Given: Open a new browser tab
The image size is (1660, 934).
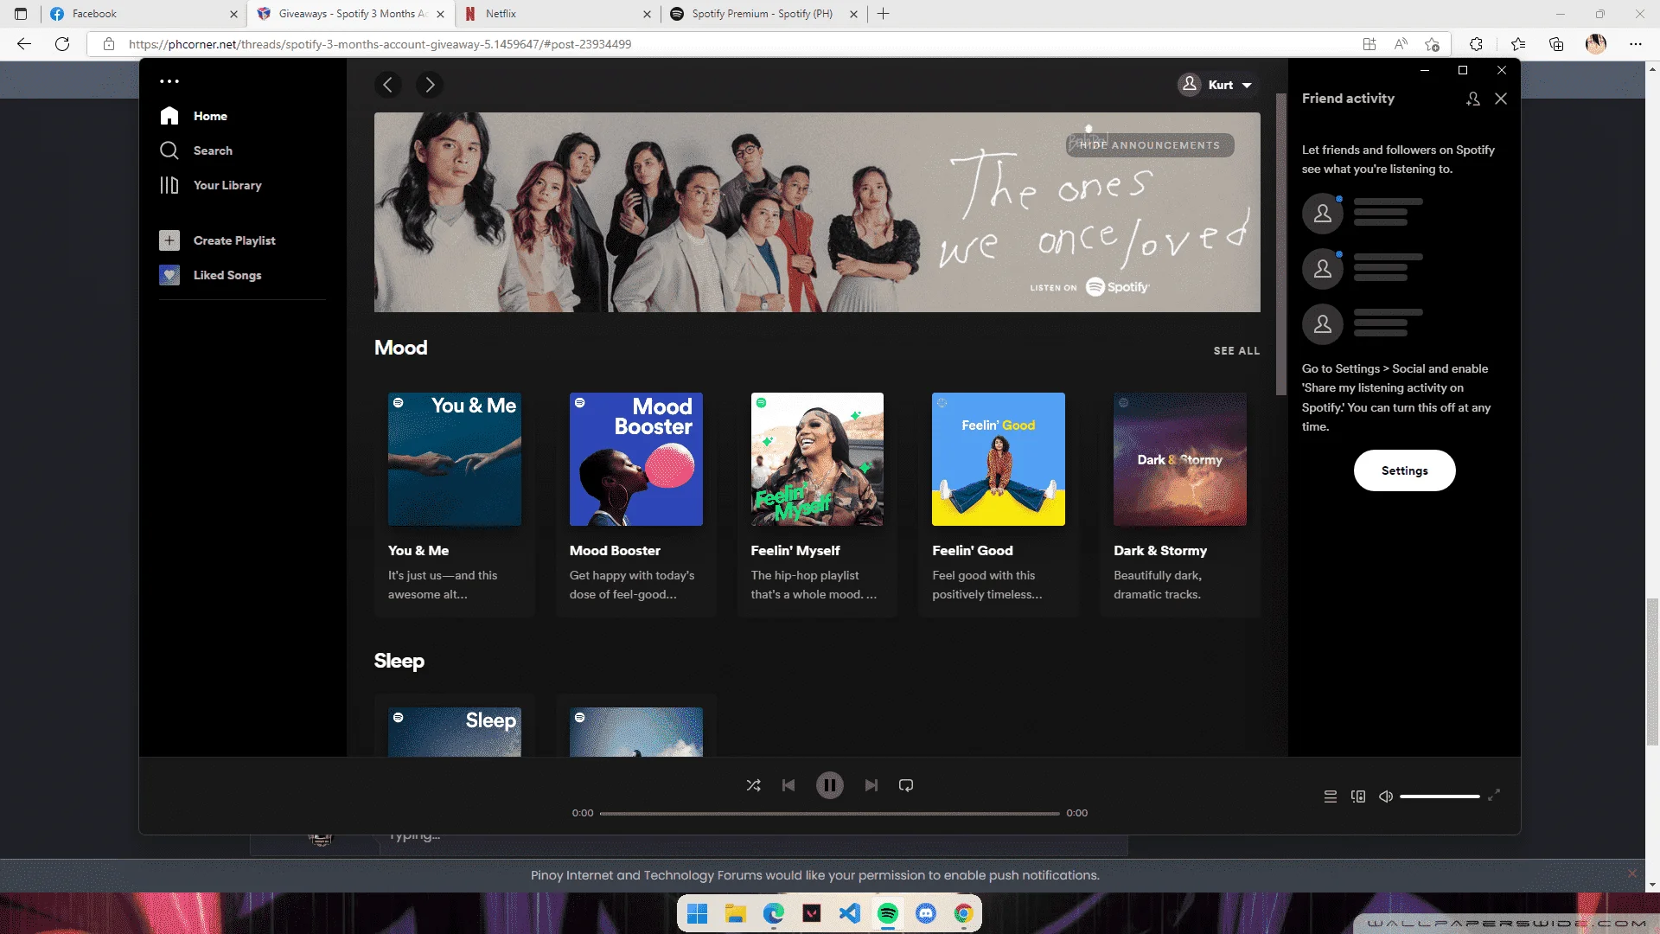Looking at the screenshot, I should click(x=883, y=14).
